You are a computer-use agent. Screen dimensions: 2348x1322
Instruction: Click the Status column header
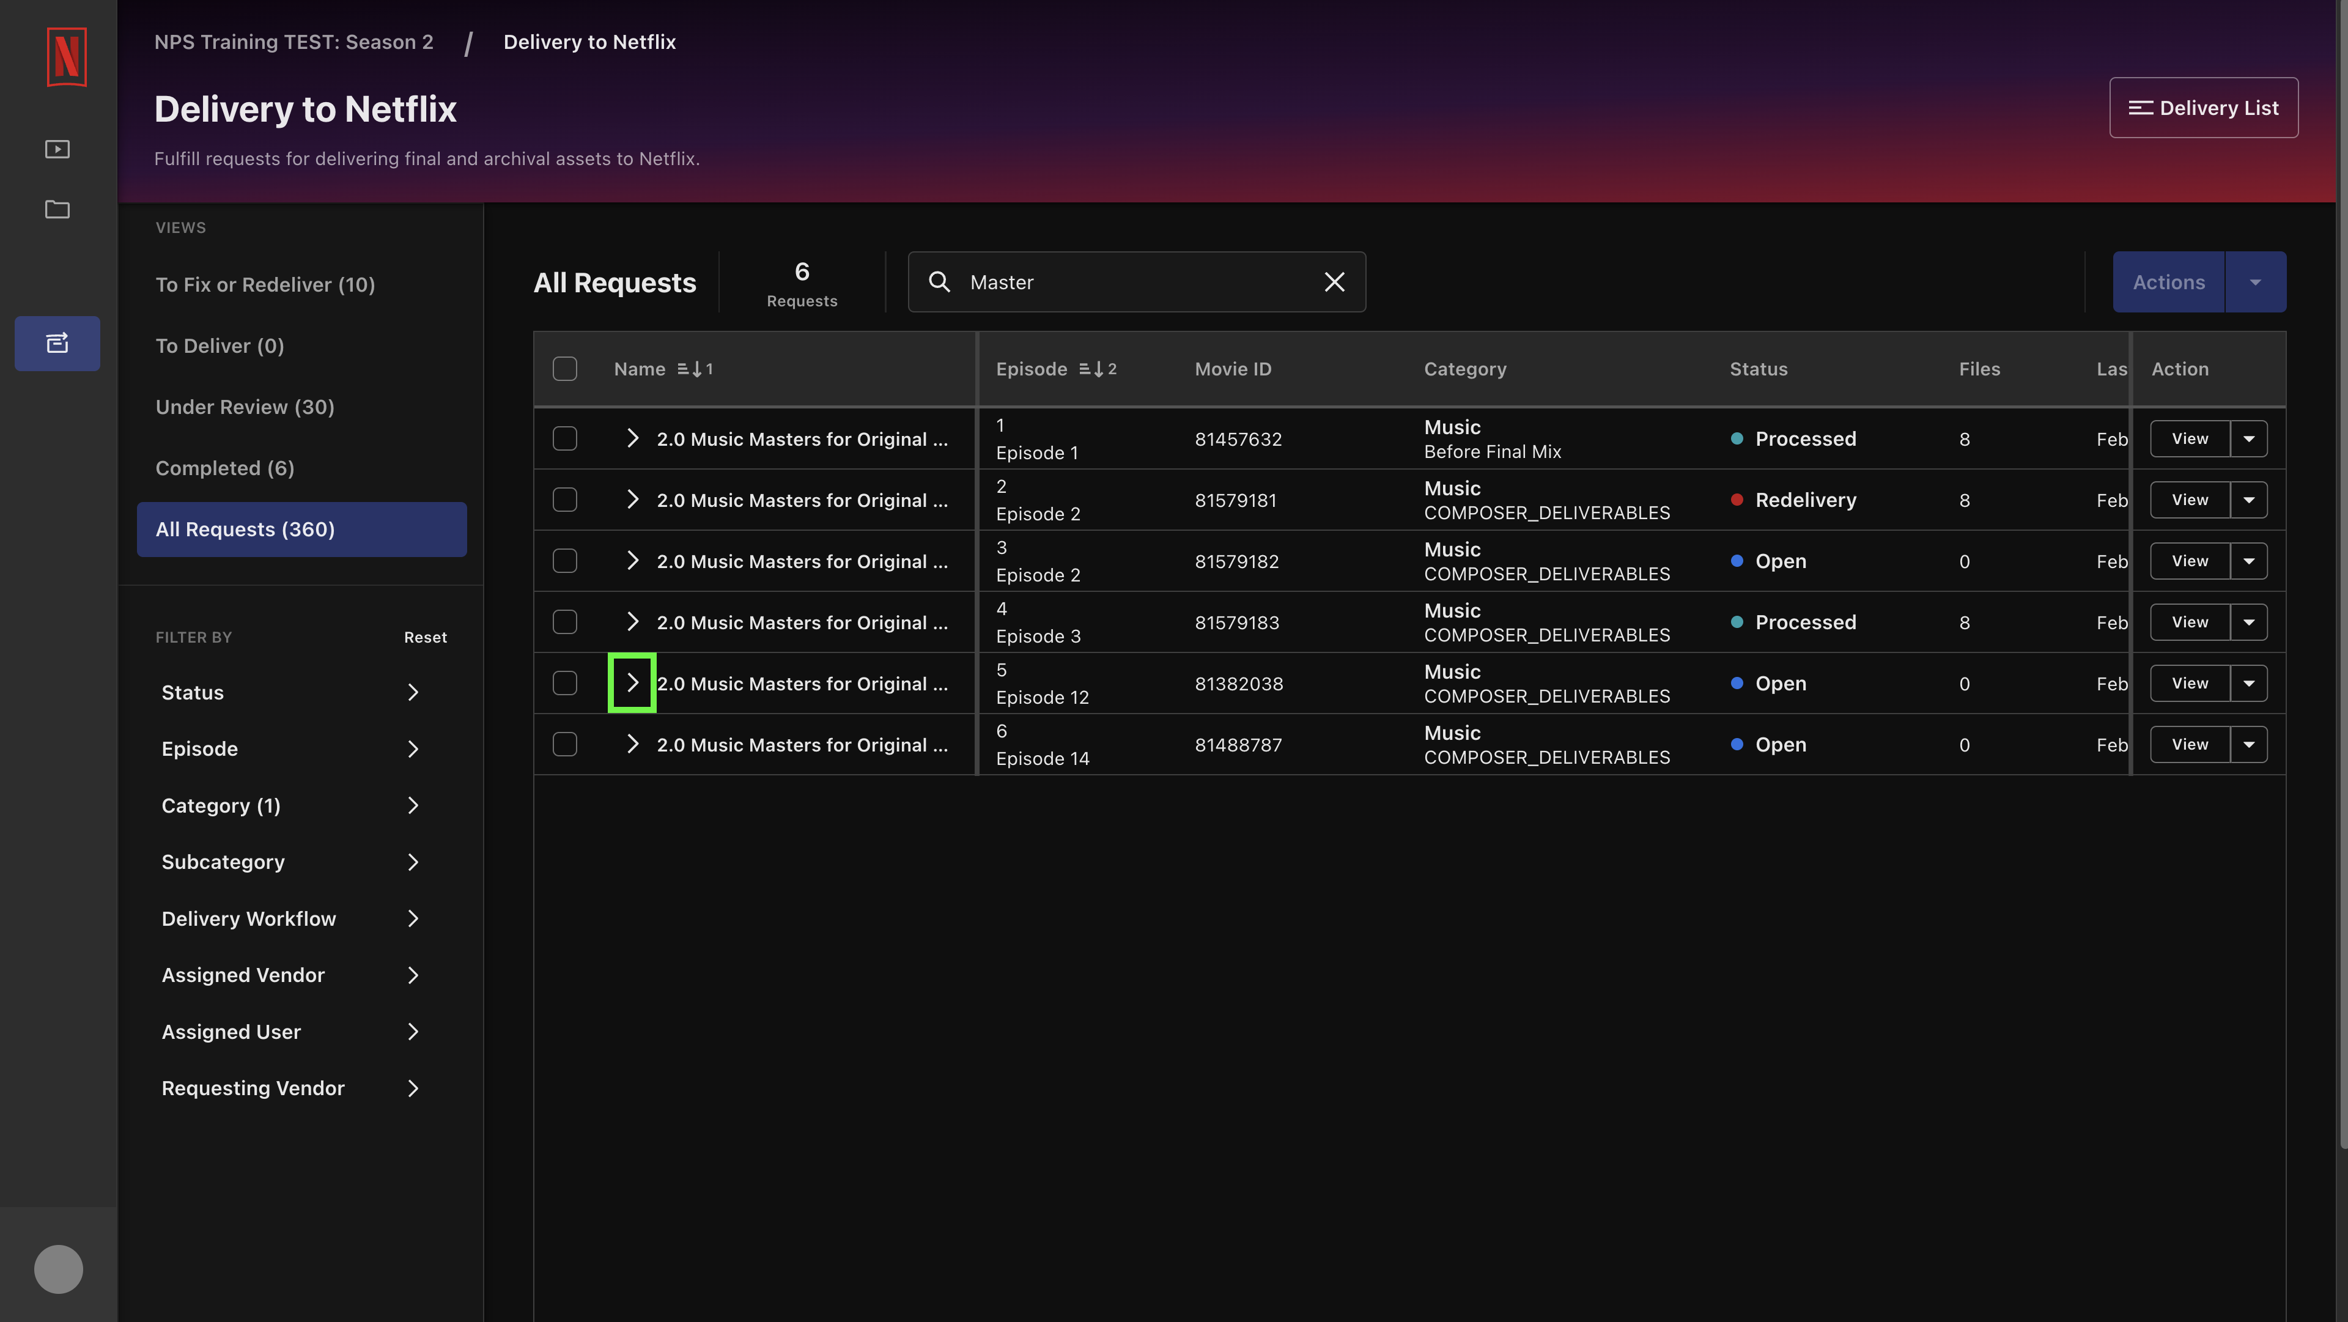(1759, 368)
